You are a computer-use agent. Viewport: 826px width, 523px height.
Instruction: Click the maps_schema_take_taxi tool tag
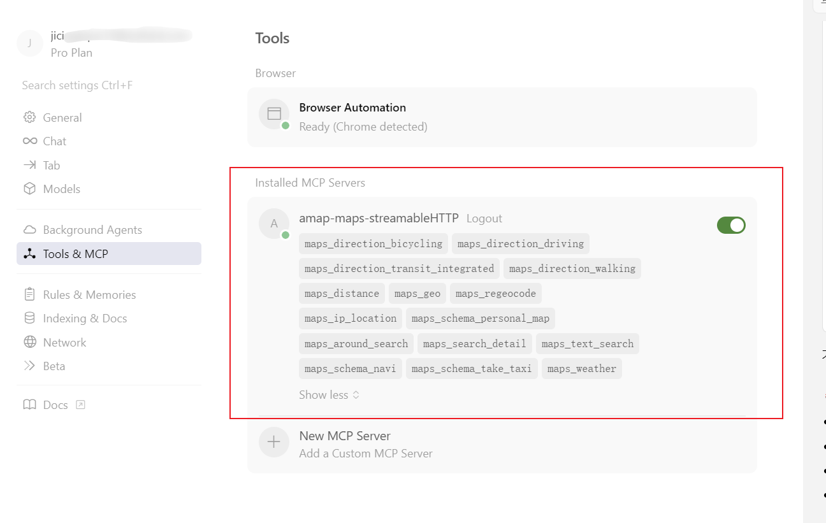472,368
